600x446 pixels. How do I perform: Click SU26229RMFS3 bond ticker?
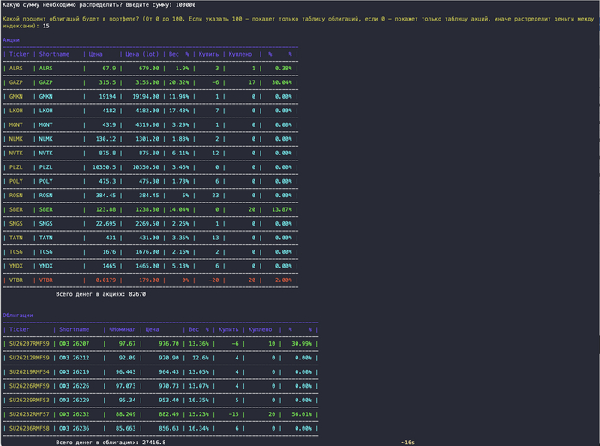[x=29, y=401]
